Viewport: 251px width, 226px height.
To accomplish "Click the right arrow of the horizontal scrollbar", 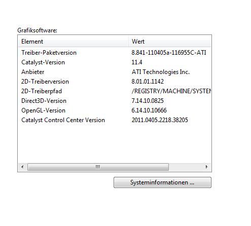I will click(206, 167).
